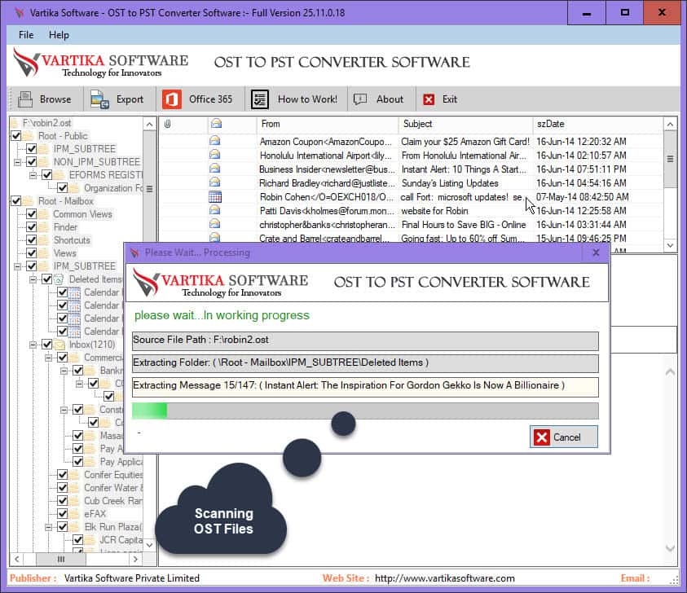Collapse the Commercial folder node
The height and width of the screenshot is (593, 687).
(x=49, y=358)
